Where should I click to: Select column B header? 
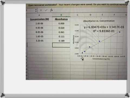pos(61,15)
